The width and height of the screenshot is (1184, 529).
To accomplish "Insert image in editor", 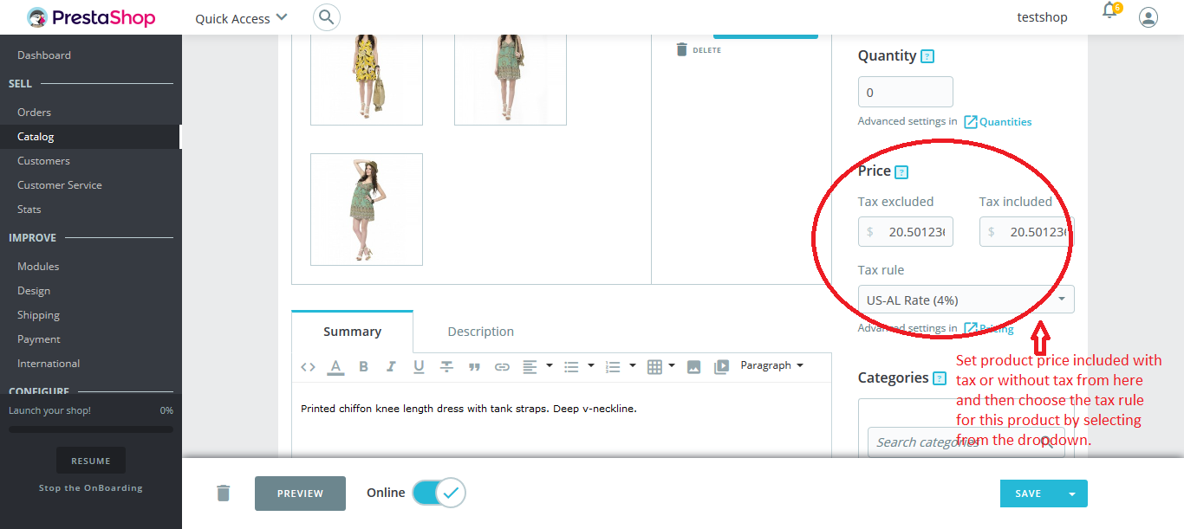I will coord(693,367).
